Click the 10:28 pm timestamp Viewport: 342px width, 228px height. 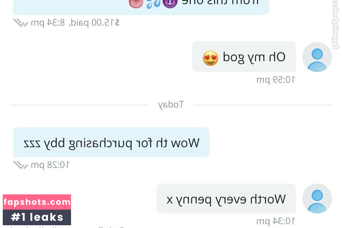[50, 165]
